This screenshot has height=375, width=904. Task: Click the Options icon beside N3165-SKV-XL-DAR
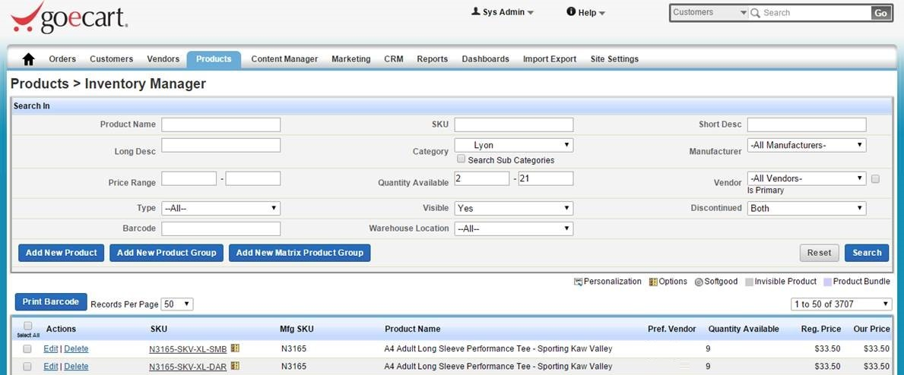point(235,366)
